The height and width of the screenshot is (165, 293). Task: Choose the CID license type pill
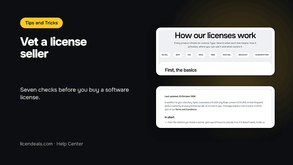coord(189,55)
